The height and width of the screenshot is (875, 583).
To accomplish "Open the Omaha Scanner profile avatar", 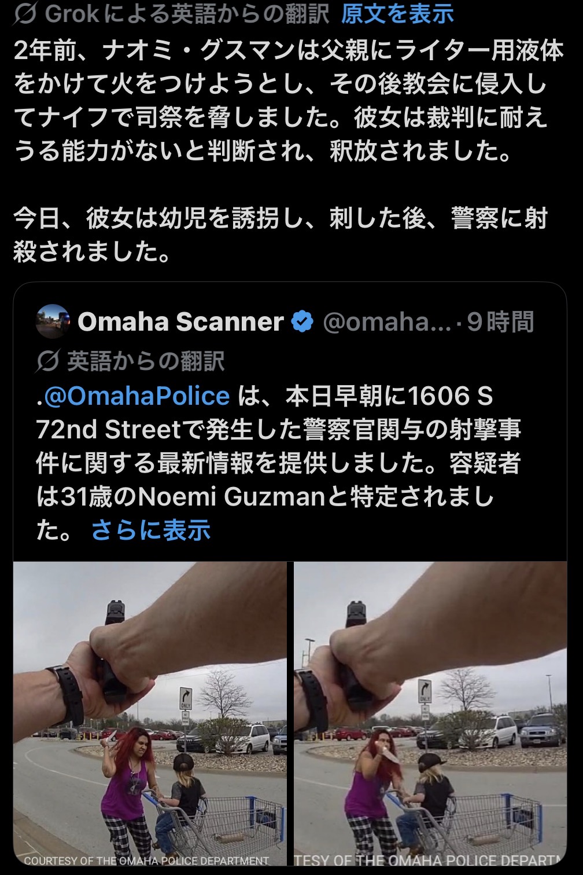I will [53, 321].
